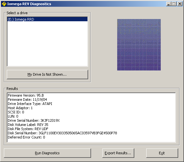184x162 pixels.
Task: Click Disk Volume Label: REV 35 line
Action: coord(28,125)
